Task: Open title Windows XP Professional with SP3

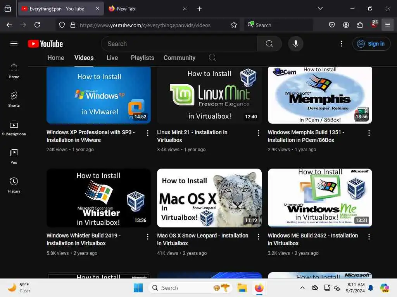Action: (91, 136)
